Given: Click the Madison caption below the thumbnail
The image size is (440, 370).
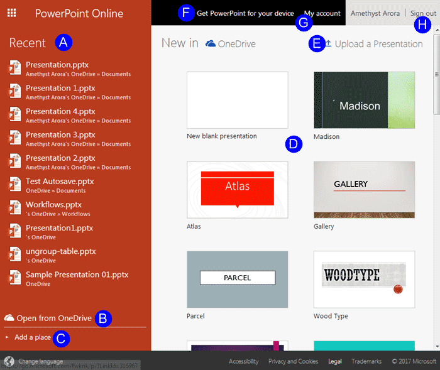Looking at the screenshot, I should pos(326,136).
